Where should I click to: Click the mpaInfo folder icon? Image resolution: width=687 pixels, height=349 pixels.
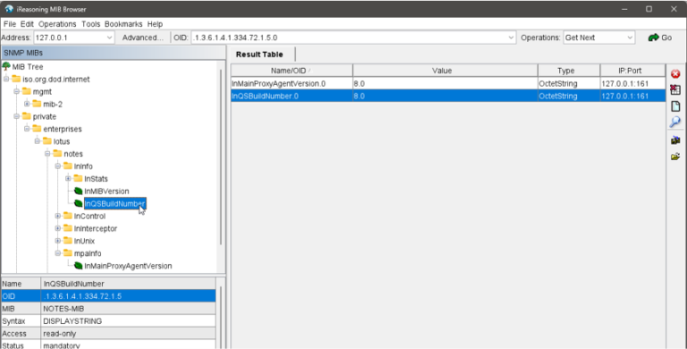67,253
